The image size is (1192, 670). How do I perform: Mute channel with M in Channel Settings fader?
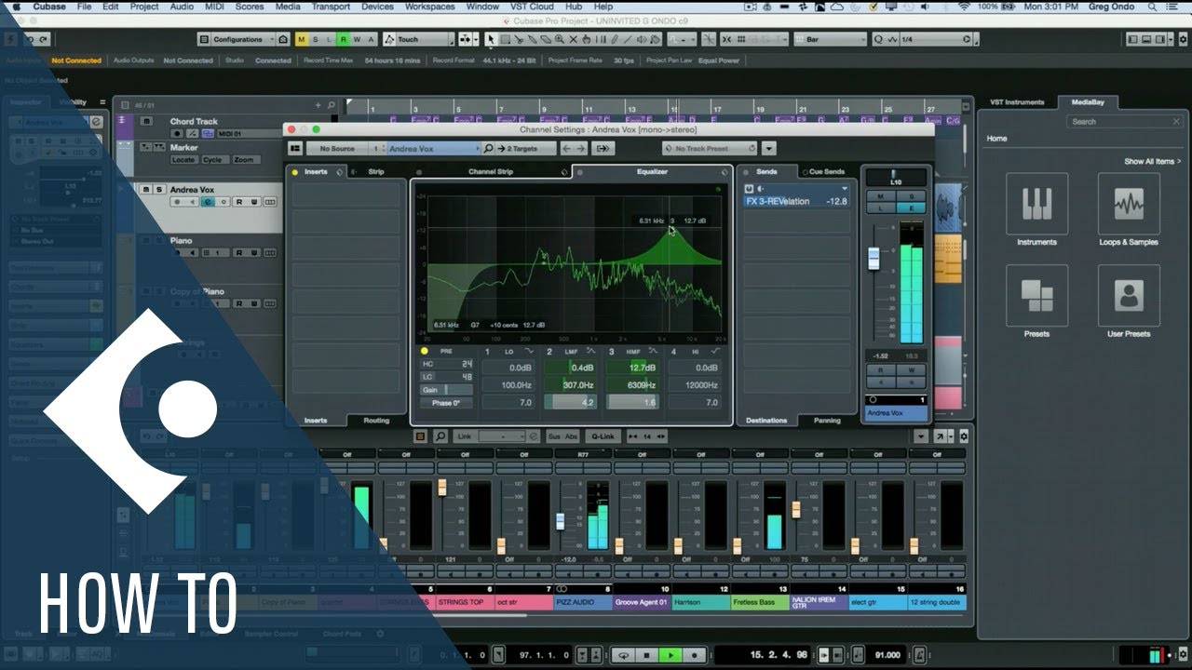[x=880, y=196]
